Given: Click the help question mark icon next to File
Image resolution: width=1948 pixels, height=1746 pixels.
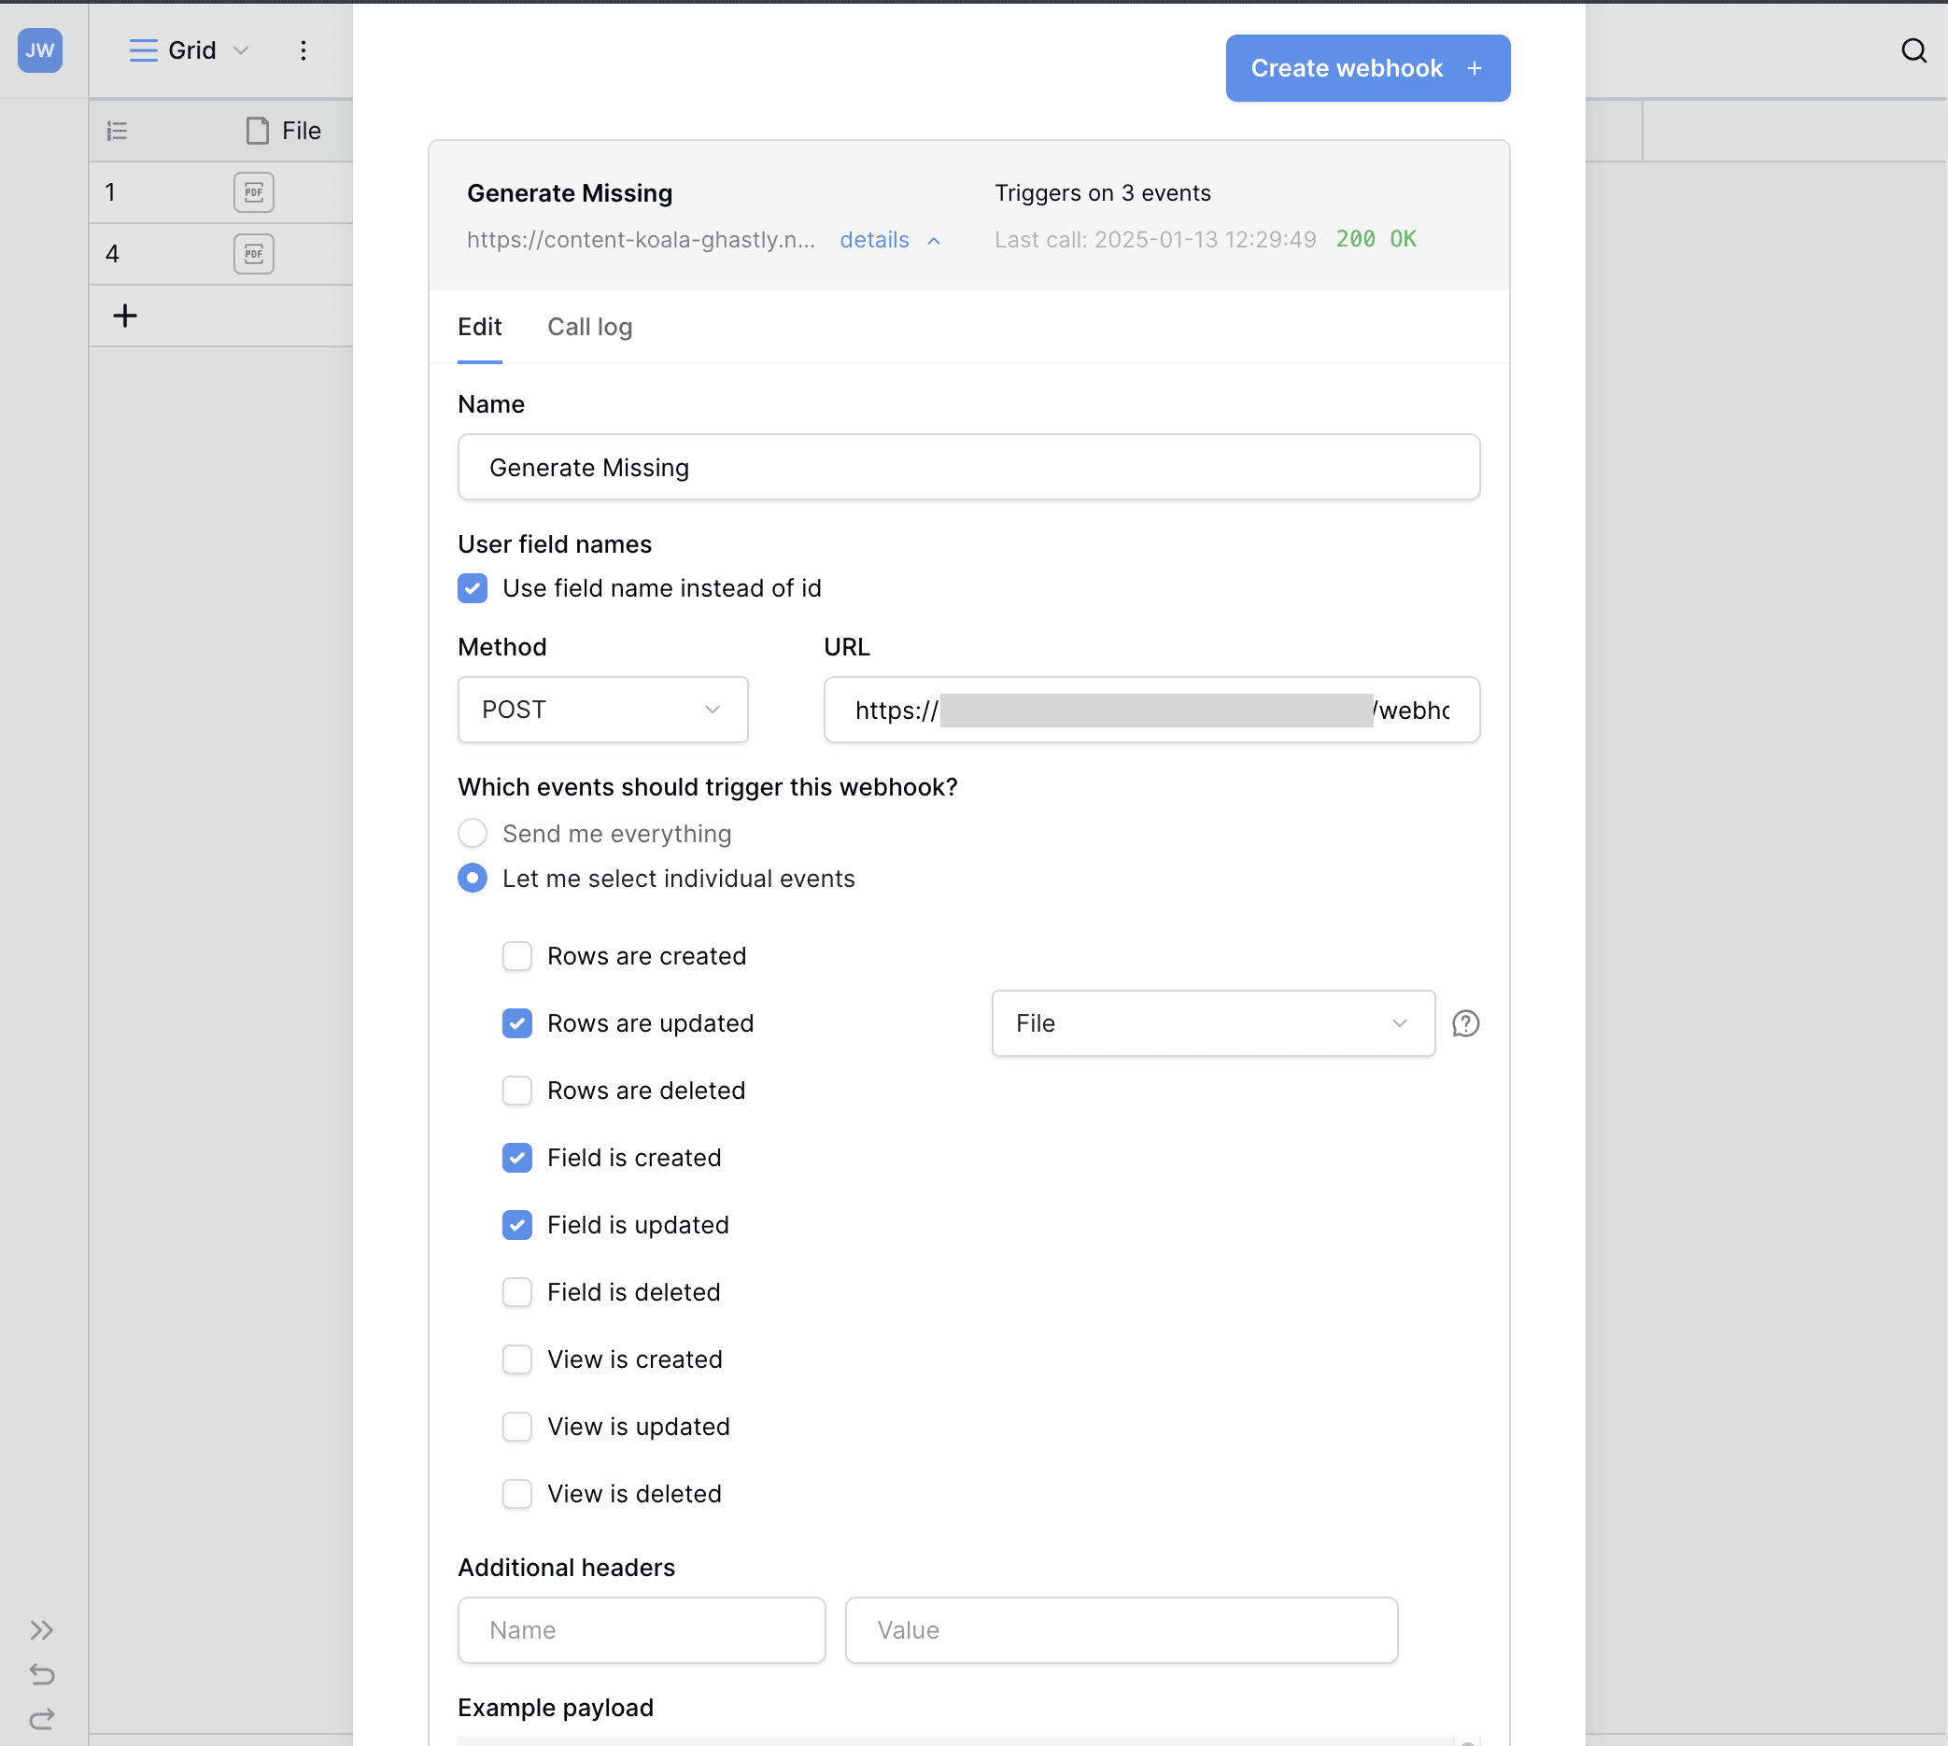Looking at the screenshot, I should 1465,1023.
